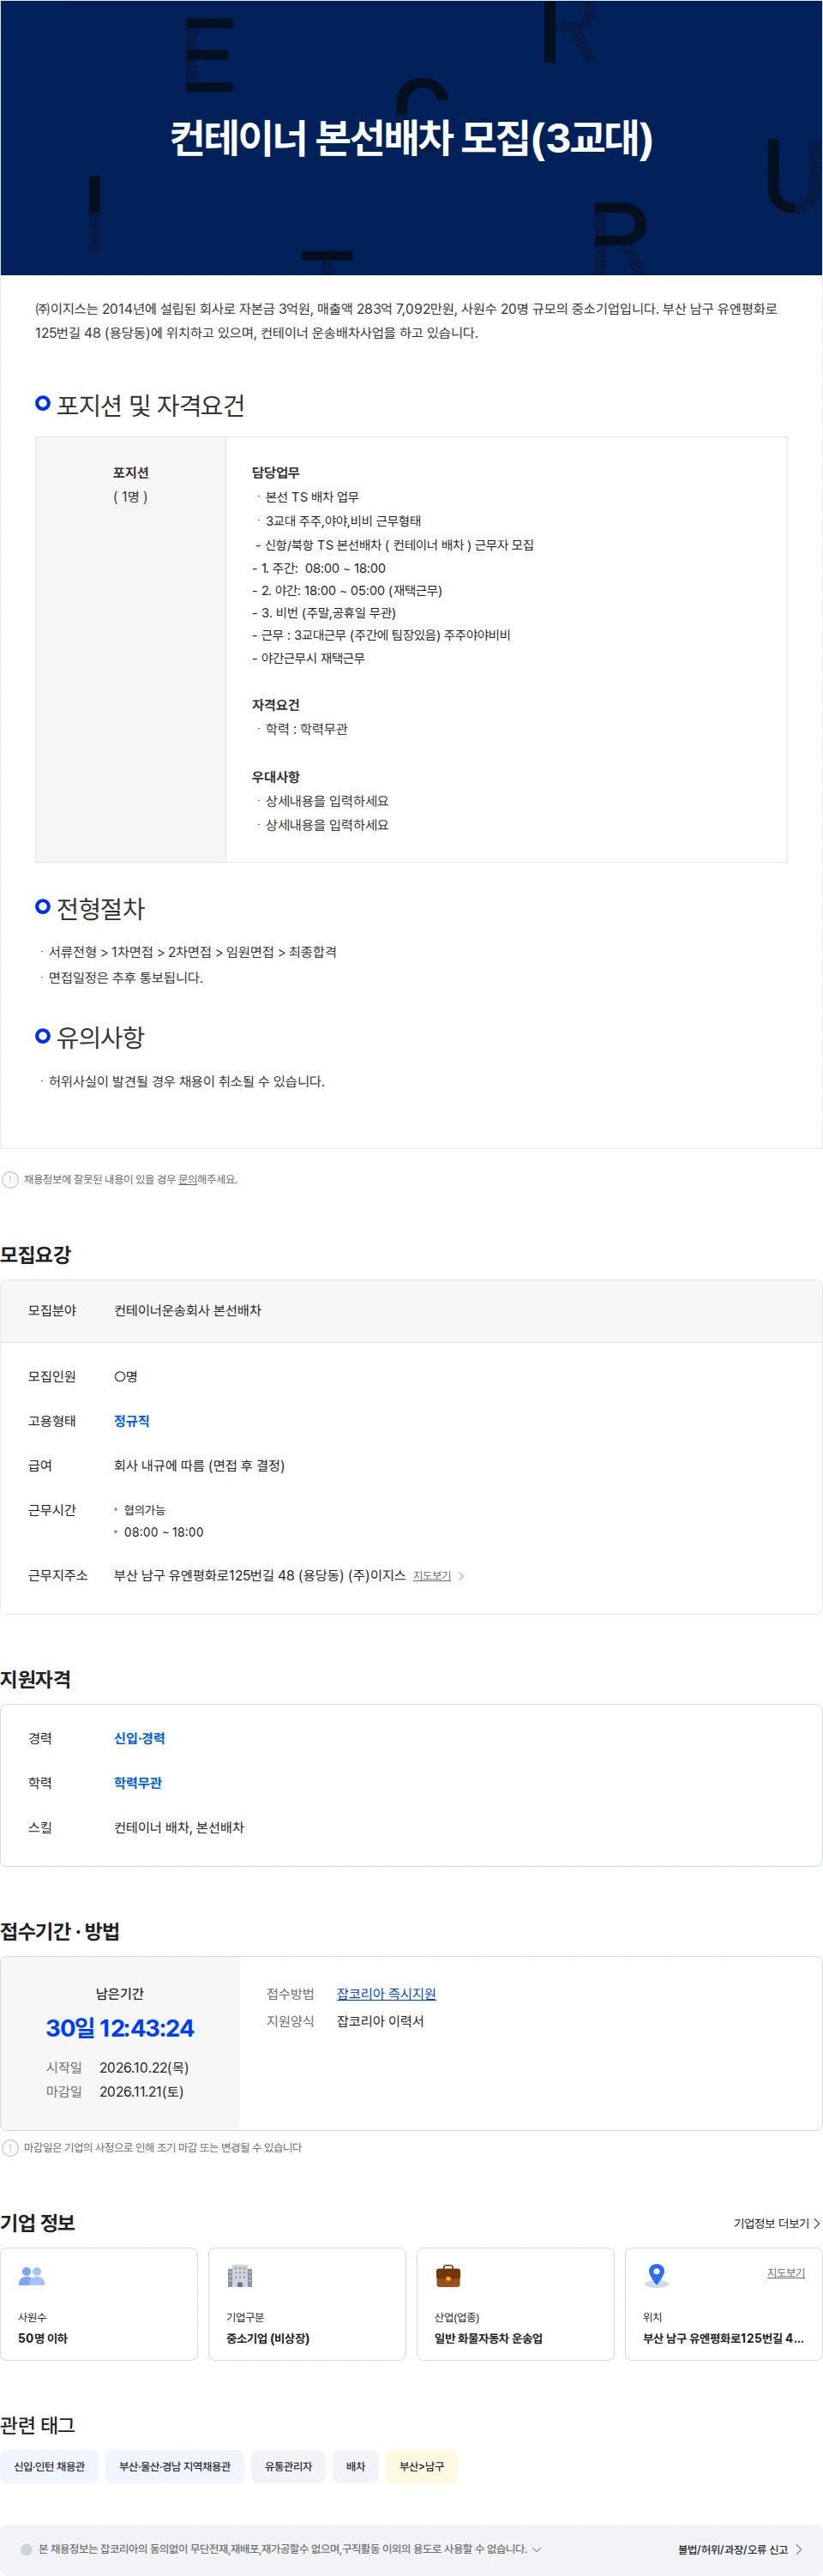The height and width of the screenshot is (2576, 823).
Task: Click the 일반 화물자동차 운송업 industry card
Action: click(515, 2304)
